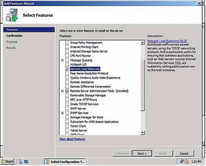Uncheck the Network Load Balancing checkbox

pyautogui.click(x=67, y=69)
